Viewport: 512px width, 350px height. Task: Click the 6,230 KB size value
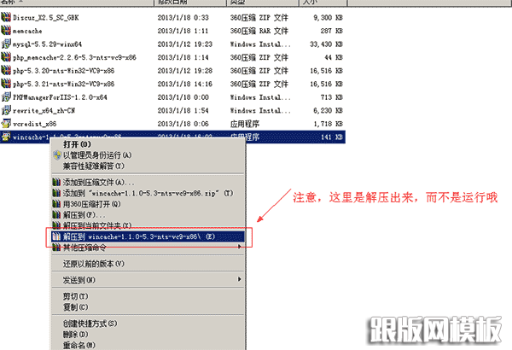point(328,111)
